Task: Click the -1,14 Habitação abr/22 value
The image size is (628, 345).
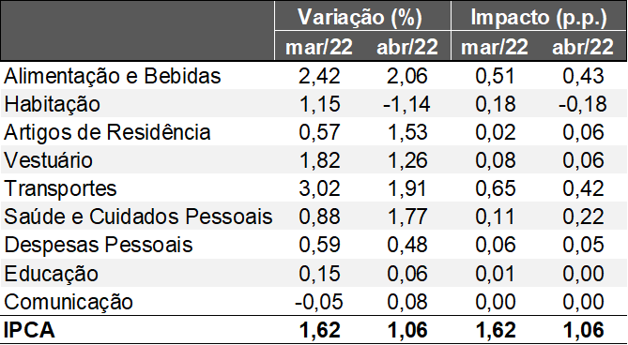Action: click(x=406, y=104)
